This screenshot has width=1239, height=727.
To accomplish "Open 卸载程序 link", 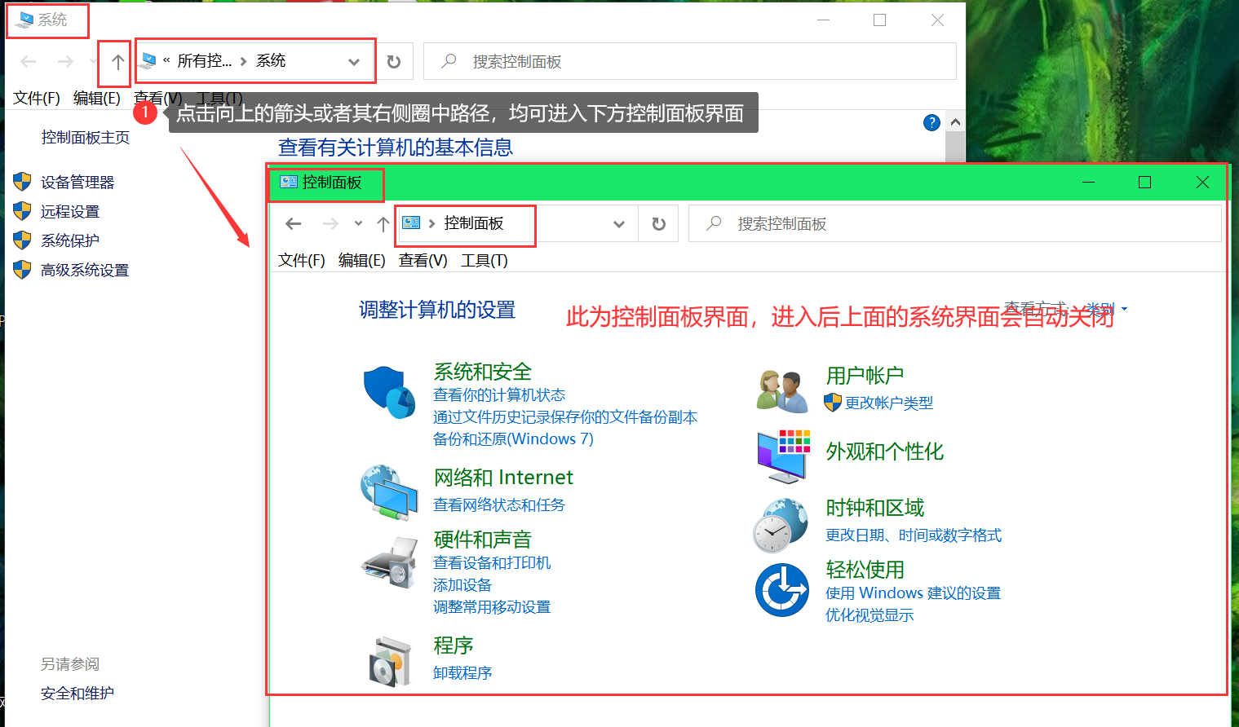I will [x=462, y=672].
